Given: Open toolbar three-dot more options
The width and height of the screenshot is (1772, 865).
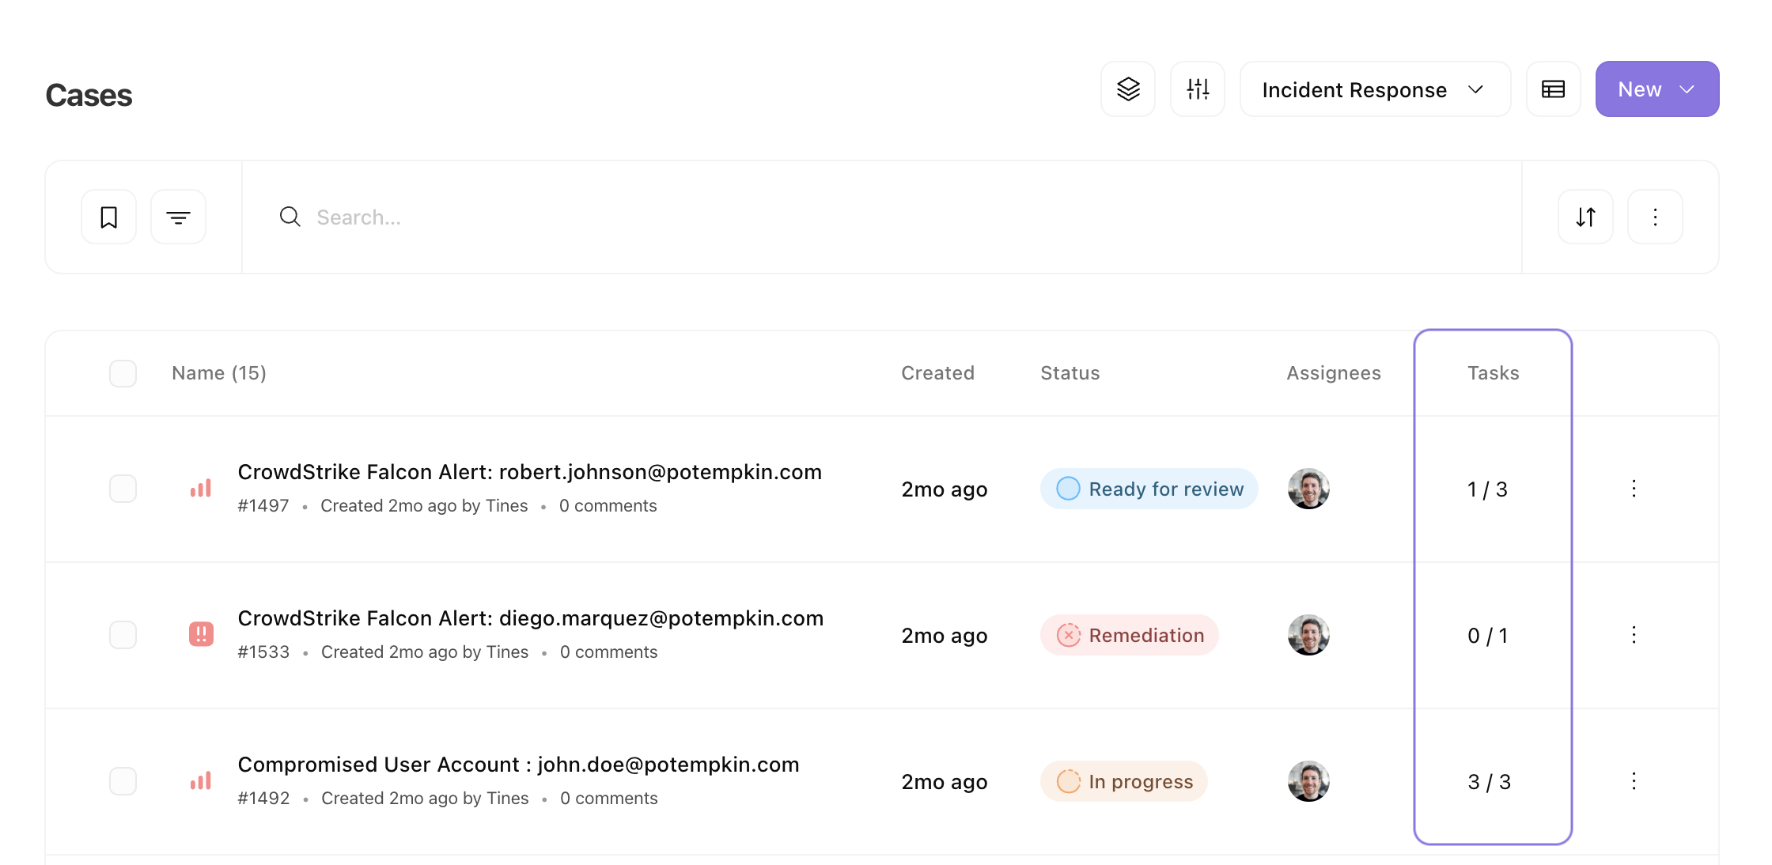Looking at the screenshot, I should pos(1655,217).
